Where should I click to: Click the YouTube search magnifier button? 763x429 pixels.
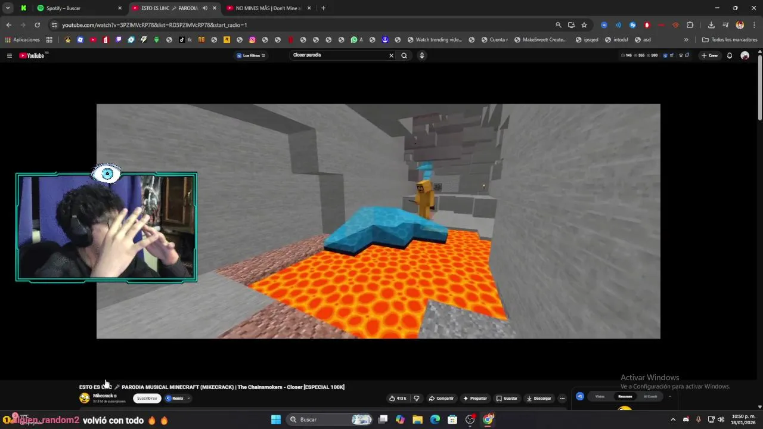(x=404, y=55)
